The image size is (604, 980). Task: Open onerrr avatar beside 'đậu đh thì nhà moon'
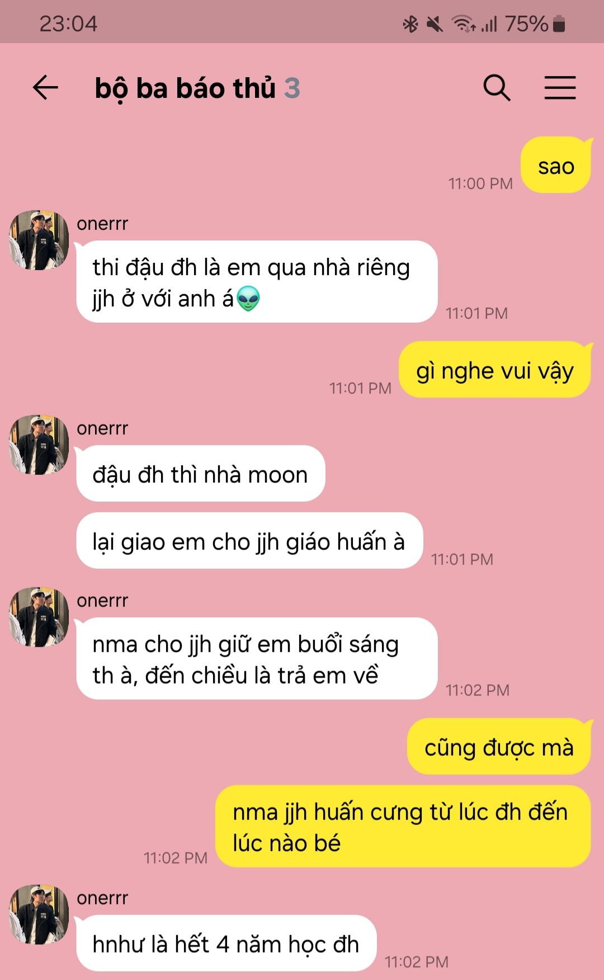click(x=39, y=445)
